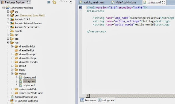Minimize the Package Explorer panel
Screen dimensions: 175x104
66,2
